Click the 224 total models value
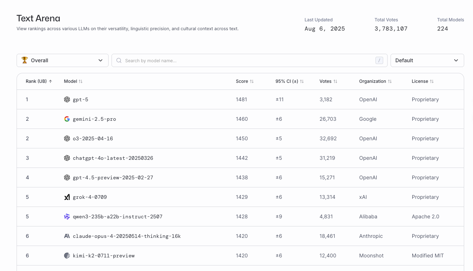 click(x=443, y=29)
